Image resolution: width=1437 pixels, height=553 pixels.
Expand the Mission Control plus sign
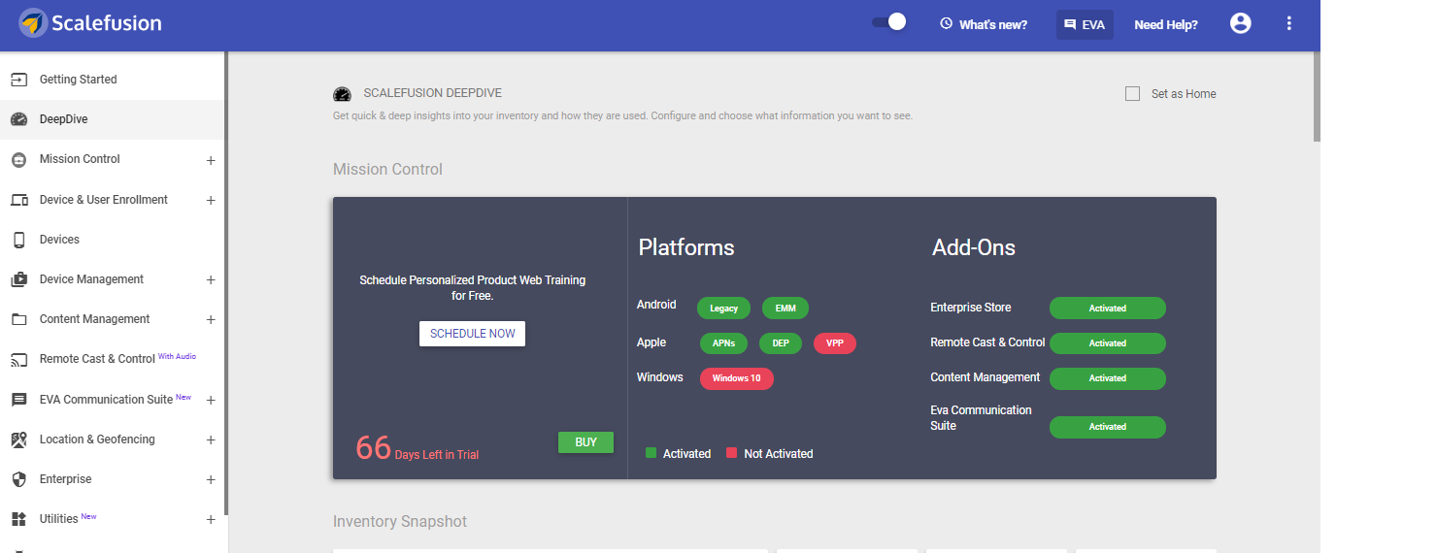coord(211,160)
